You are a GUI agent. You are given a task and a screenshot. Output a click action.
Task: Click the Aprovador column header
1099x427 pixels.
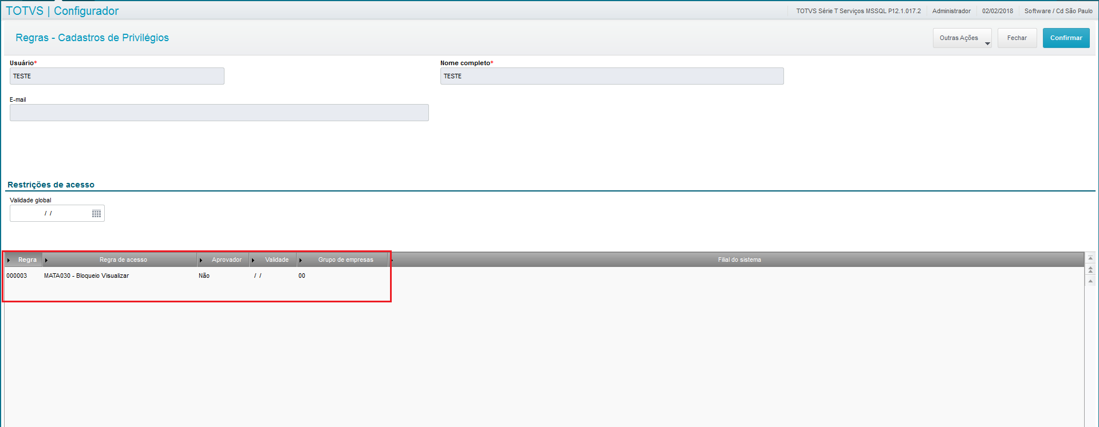click(x=227, y=260)
